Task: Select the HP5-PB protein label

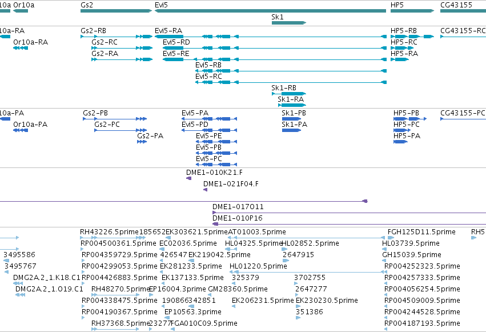Action: [407, 113]
